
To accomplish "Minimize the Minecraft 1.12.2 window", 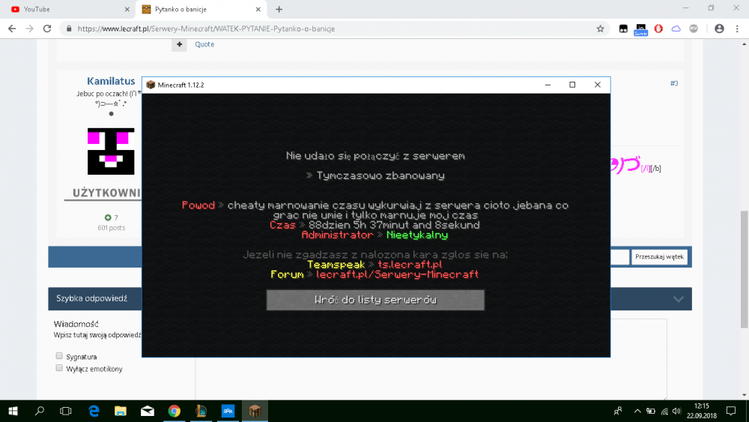I will pos(548,85).
